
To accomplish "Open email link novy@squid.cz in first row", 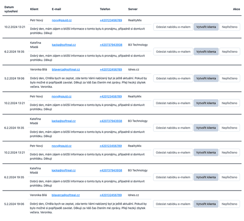I will 62,20.
